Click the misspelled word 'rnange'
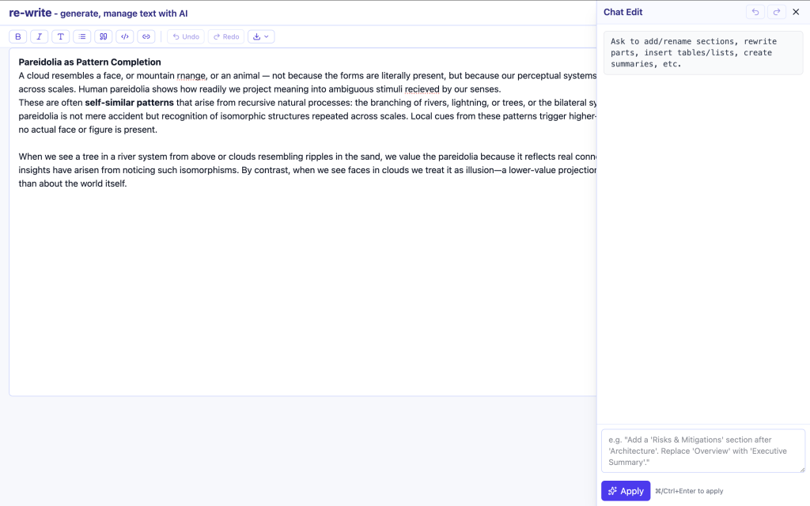810x506 pixels. click(x=191, y=76)
